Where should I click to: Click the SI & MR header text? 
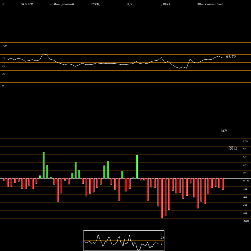click(x=27, y=4)
